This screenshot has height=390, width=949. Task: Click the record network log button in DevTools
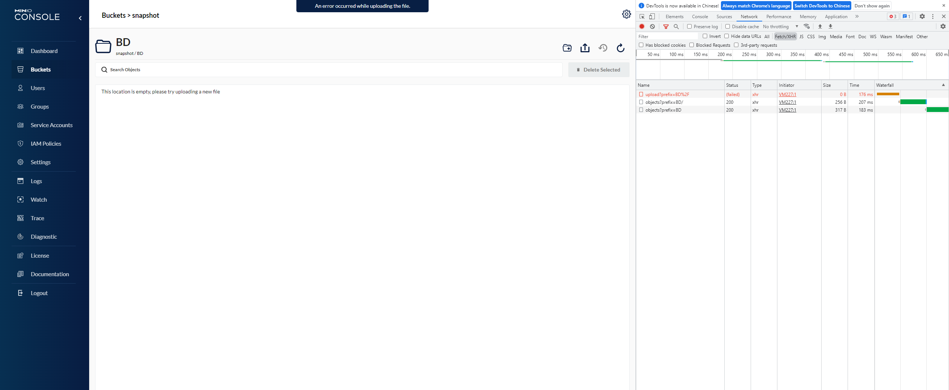pyautogui.click(x=641, y=26)
